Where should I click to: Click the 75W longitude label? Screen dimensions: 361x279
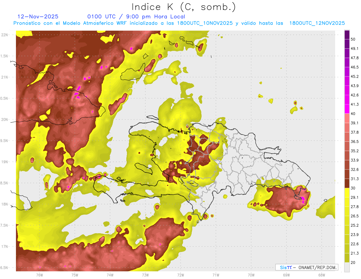click(x=75, y=275)
